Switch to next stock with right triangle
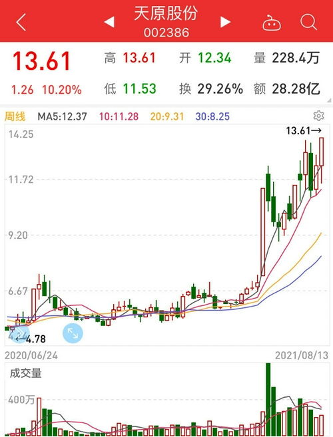This screenshot has height=437, width=333. (225, 22)
